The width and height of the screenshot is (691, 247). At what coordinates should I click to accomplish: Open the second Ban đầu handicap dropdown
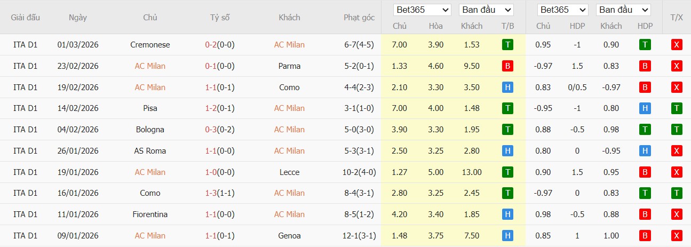pyautogui.click(x=623, y=10)
